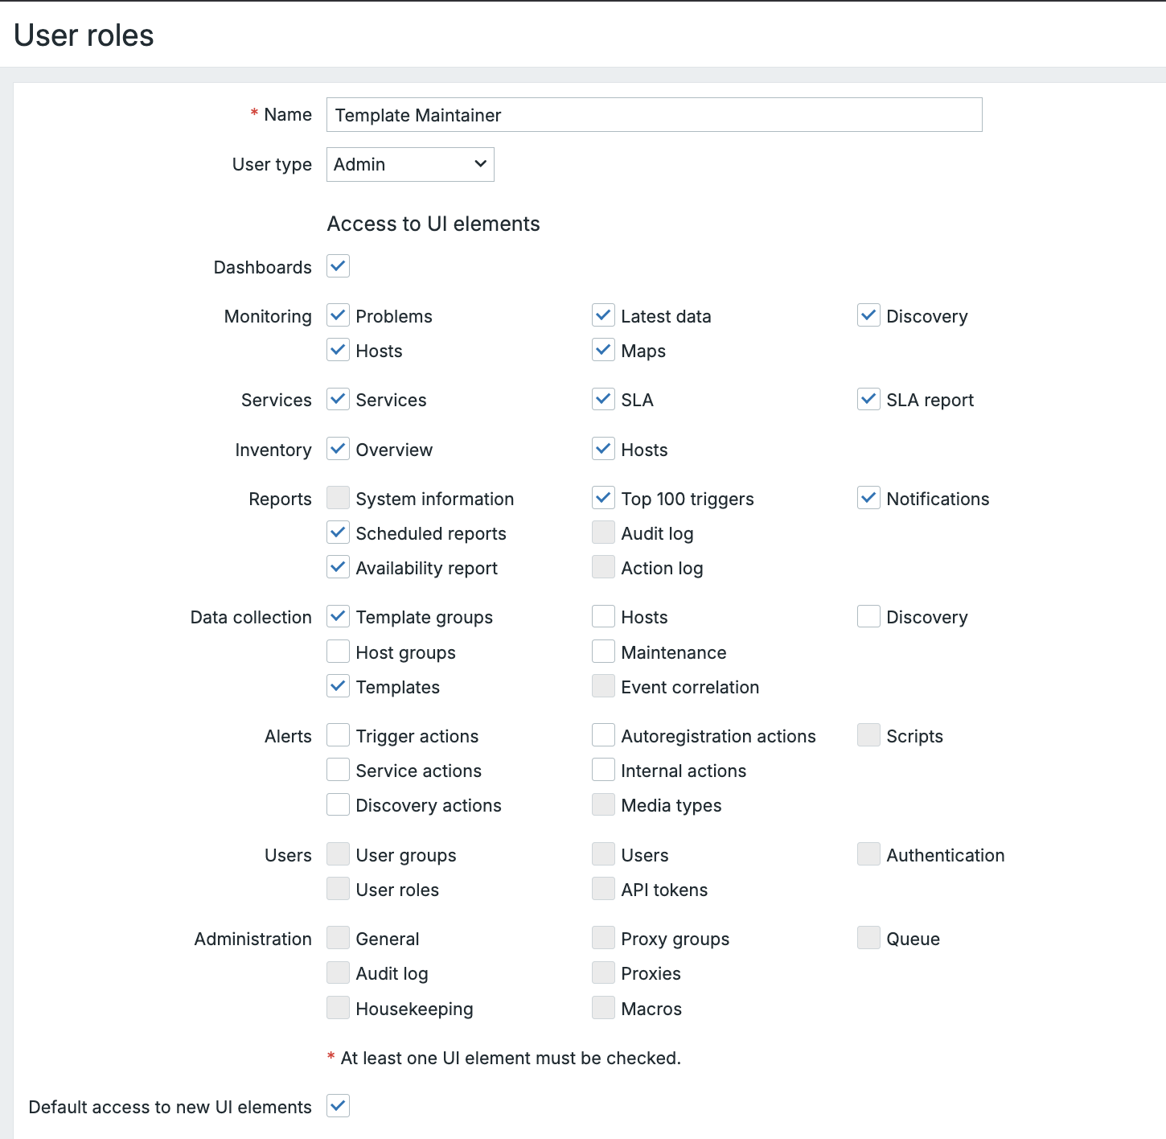Click the Name input field
Viewport: 1166px width, 1139px height.
tap(653, 114)
